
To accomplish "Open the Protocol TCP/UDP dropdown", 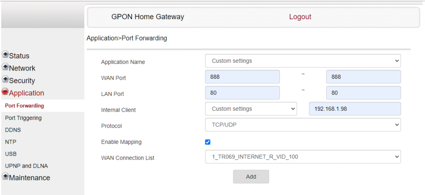I will [x=303, y=125].
